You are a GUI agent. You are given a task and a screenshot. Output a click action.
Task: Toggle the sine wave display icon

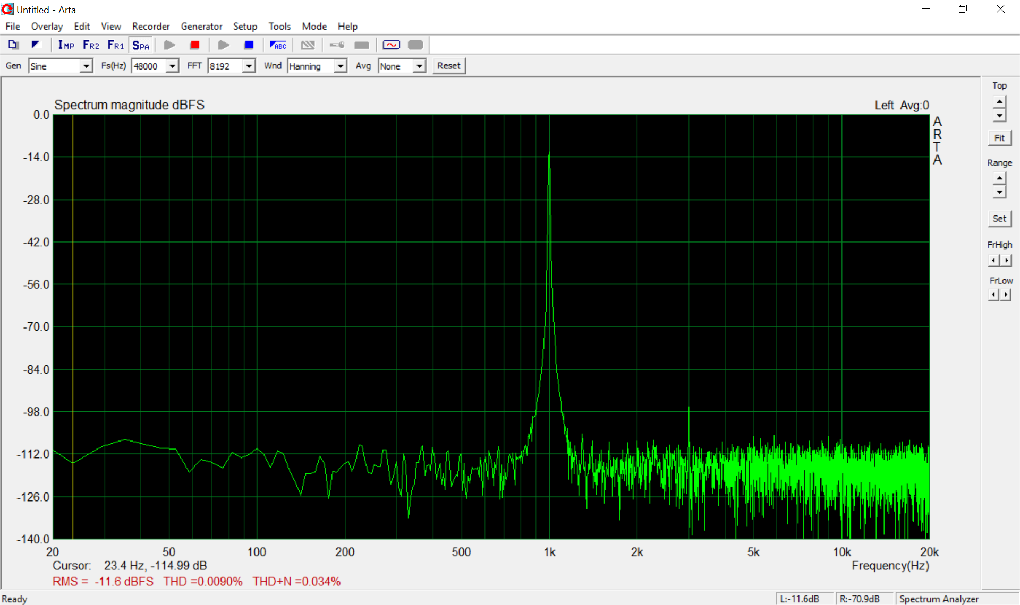391,45
